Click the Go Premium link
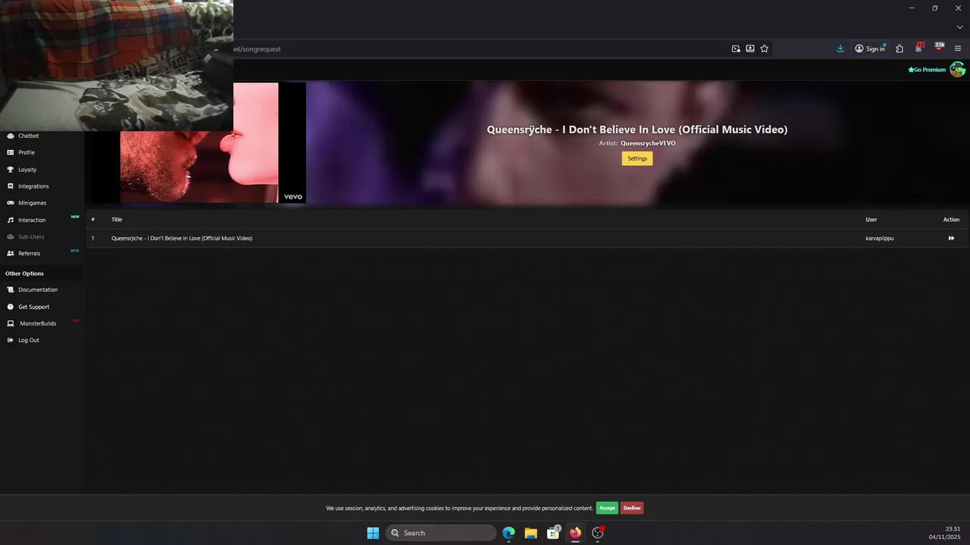Viewport: 970px width, 545px height. pyautogui.click(x=927, y=70)
